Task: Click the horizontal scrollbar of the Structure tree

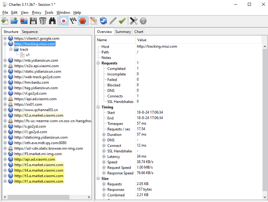Action: click(38, 197)
